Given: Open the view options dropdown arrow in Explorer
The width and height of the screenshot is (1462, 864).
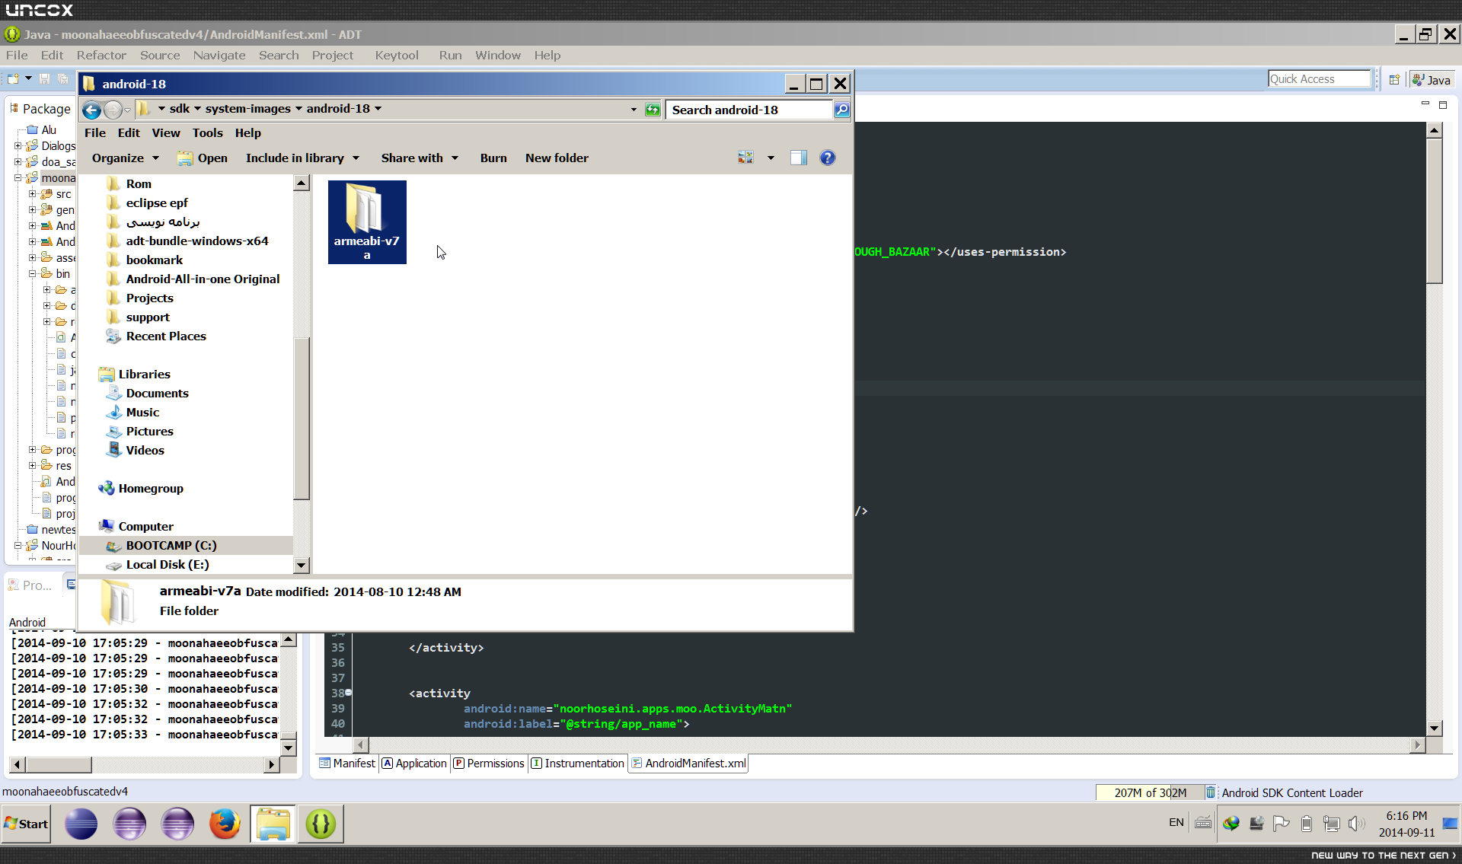Looking at the screenshot, I should click(771, 158).
